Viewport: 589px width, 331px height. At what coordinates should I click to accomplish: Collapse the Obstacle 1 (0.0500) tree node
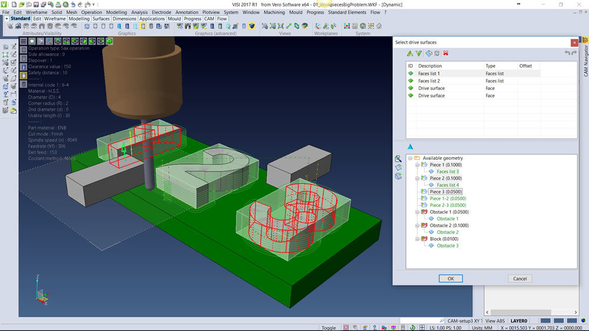pos(417,212)
